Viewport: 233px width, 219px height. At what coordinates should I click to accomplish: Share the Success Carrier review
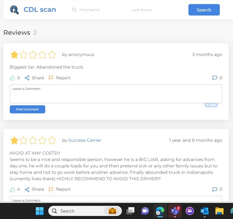point(27,189)
